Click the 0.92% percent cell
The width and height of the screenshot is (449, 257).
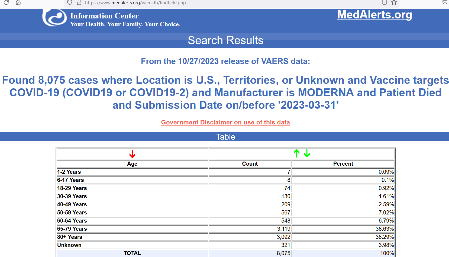(343, 188)
